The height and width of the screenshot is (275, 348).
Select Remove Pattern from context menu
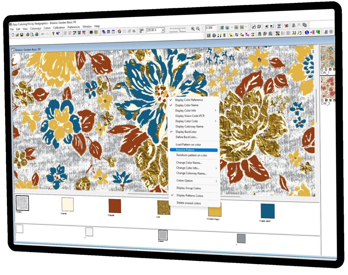click(185, 150)
